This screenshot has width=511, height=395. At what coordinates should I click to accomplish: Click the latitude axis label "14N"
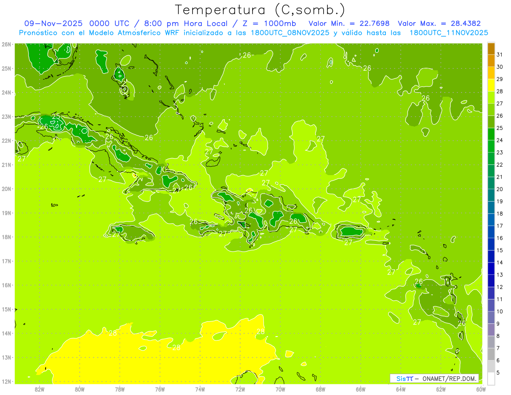(6, 333)
